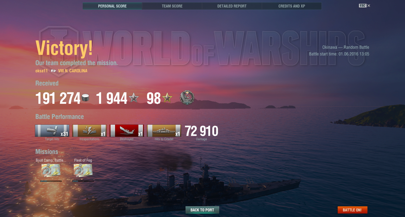Click the Back to Port button
The height and width of the screenshot is (217, 405).
click(202, 210)
